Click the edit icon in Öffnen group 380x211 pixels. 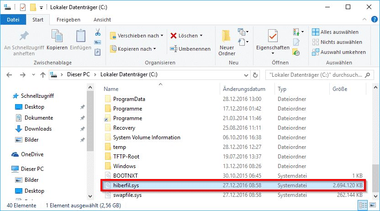[x=296, y=42]
